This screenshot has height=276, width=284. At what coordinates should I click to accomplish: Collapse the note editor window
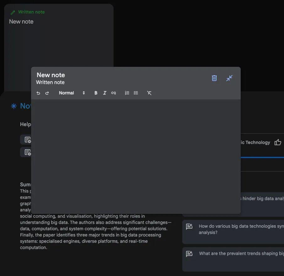click(x=229, y=78)
